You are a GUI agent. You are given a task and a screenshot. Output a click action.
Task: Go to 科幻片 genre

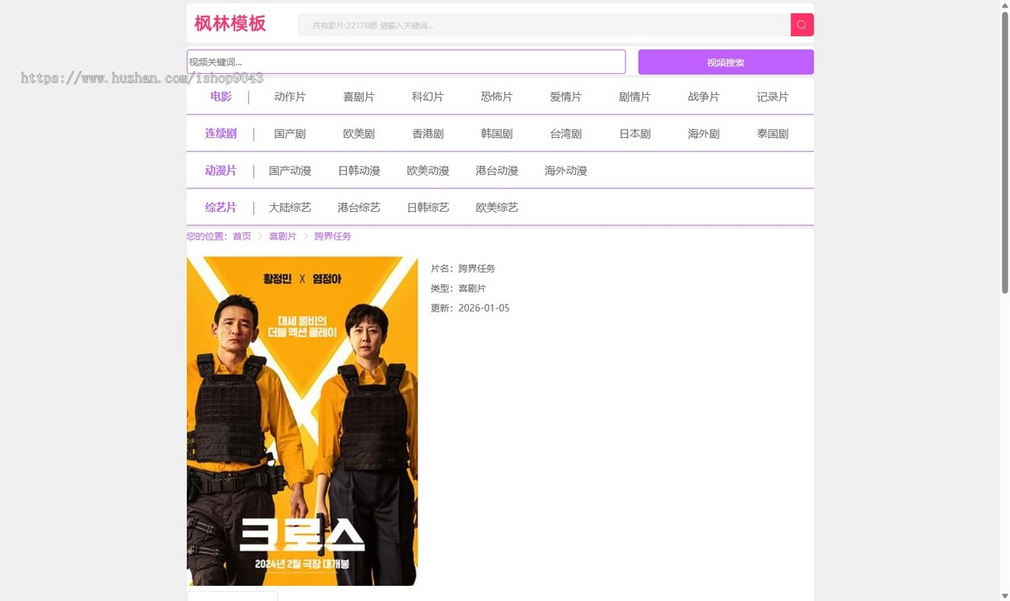coord(428,97)
